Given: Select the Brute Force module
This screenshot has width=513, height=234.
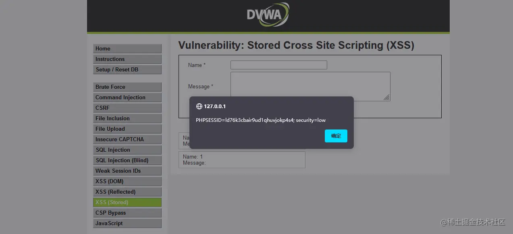Looking at the screenshot, I should click(127, 87).
